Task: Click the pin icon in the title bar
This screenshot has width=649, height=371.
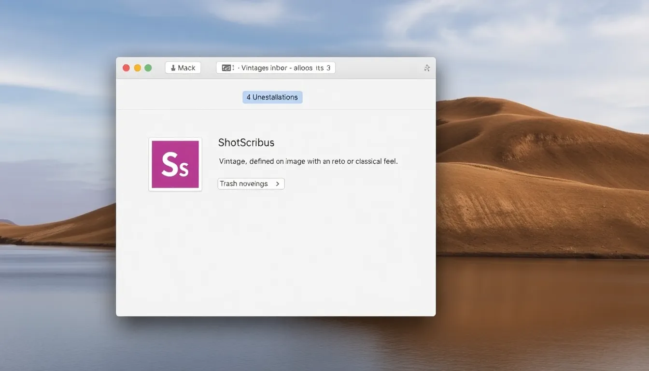Action: (427, 68)
